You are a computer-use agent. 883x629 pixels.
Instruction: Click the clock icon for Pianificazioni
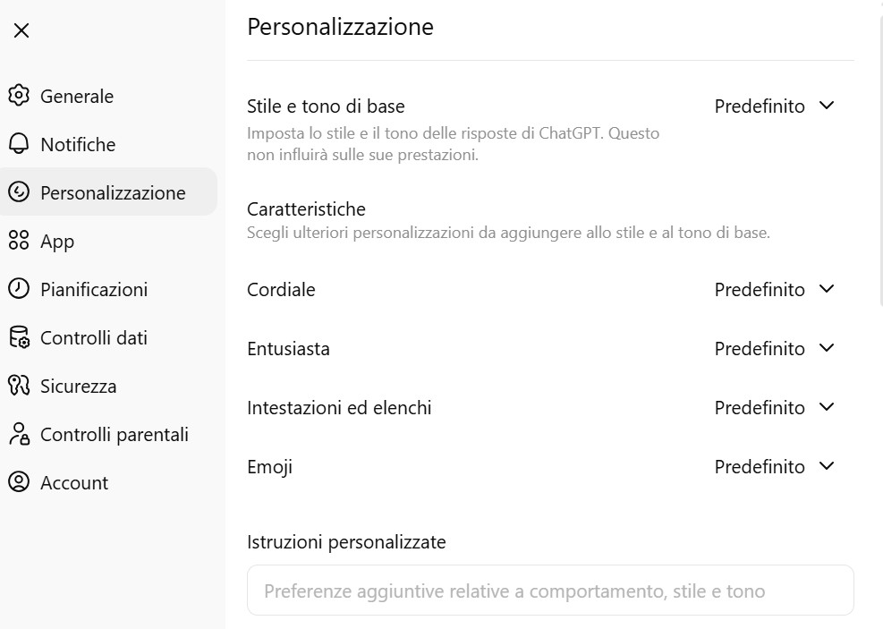pos(19,289)
